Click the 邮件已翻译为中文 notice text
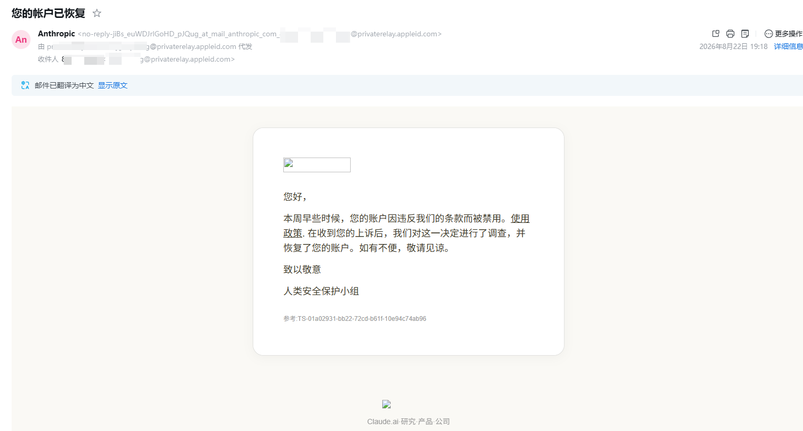 click(x=64, y=85)
